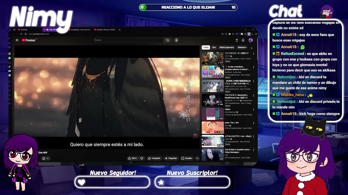This screenshot has height=195, width=348.
Task: Open downloads icon in browser sidebar
Action: tap(10, 95)
